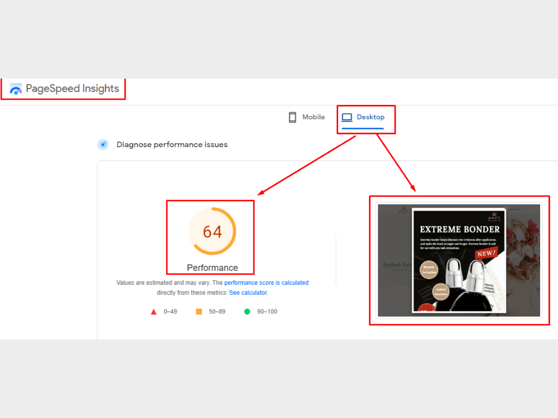Click the Diagnose performance issues radar icon
Screen dimensions: 558x418
pos(103,145)
